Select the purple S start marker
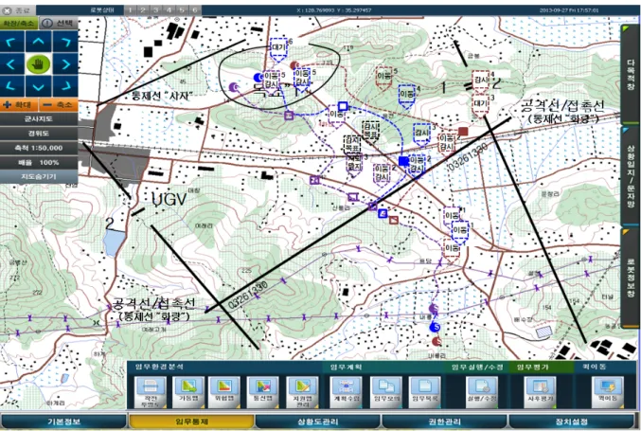Image resolution: width=641 pixels, height=431 pixels. [434, 308]
